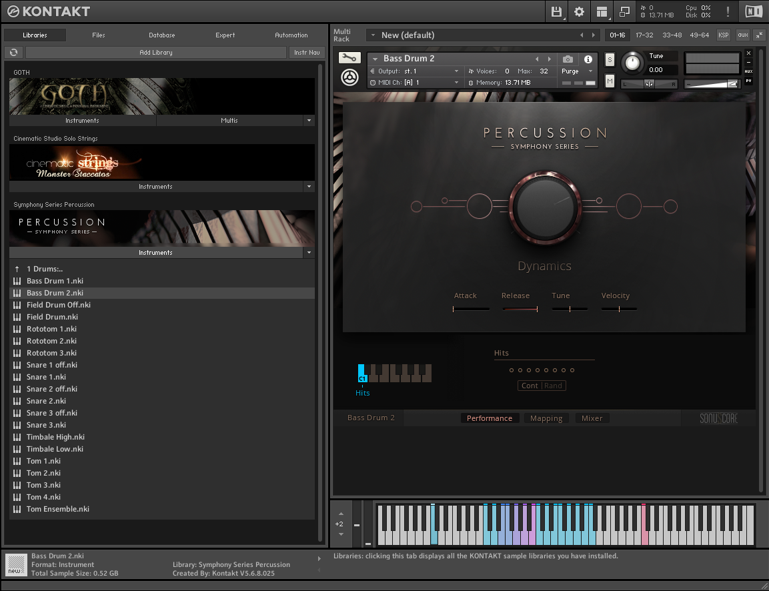
Task: Open instrument edit wrench icon
Action: (x=349, y=58)
